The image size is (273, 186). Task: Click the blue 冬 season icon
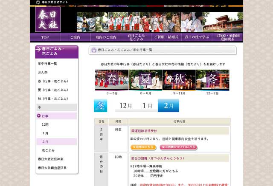click(101, 106)
